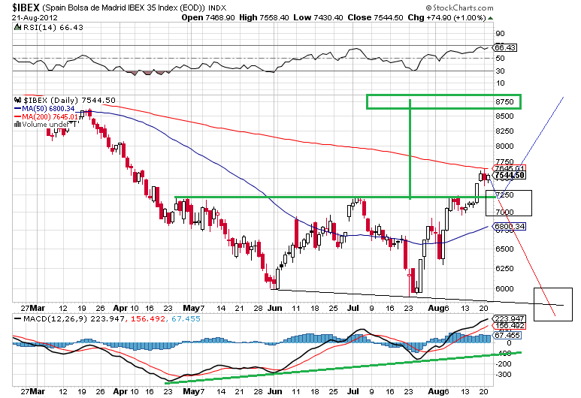The image size is (581, 398).
Task: Click the MACD(12,26,9) indicator label
Action: (55, 318)
